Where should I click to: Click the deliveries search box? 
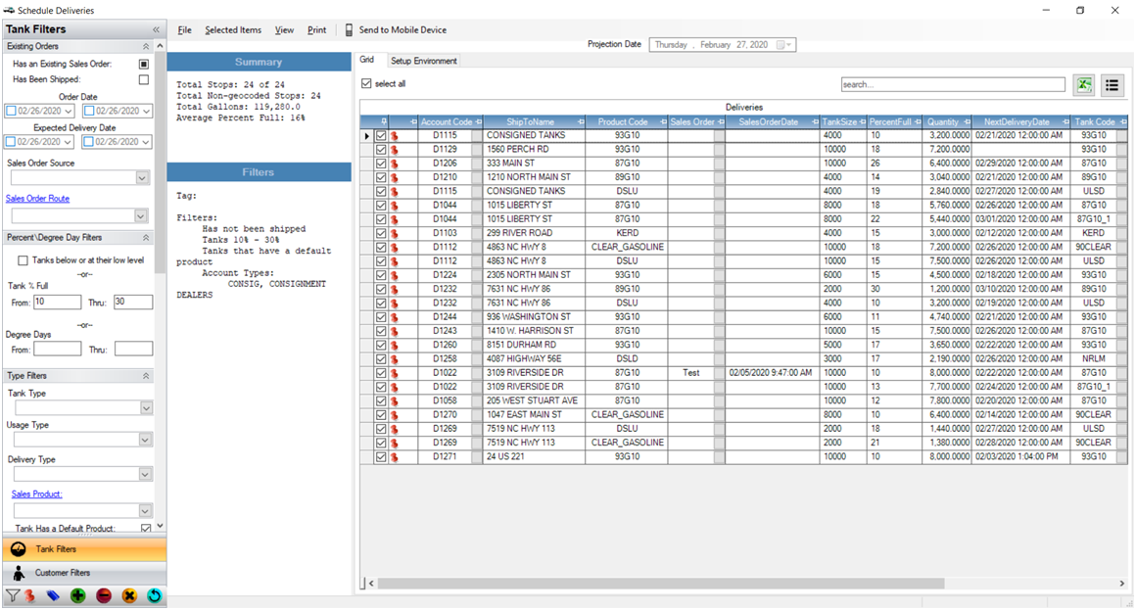pos(953,85)
